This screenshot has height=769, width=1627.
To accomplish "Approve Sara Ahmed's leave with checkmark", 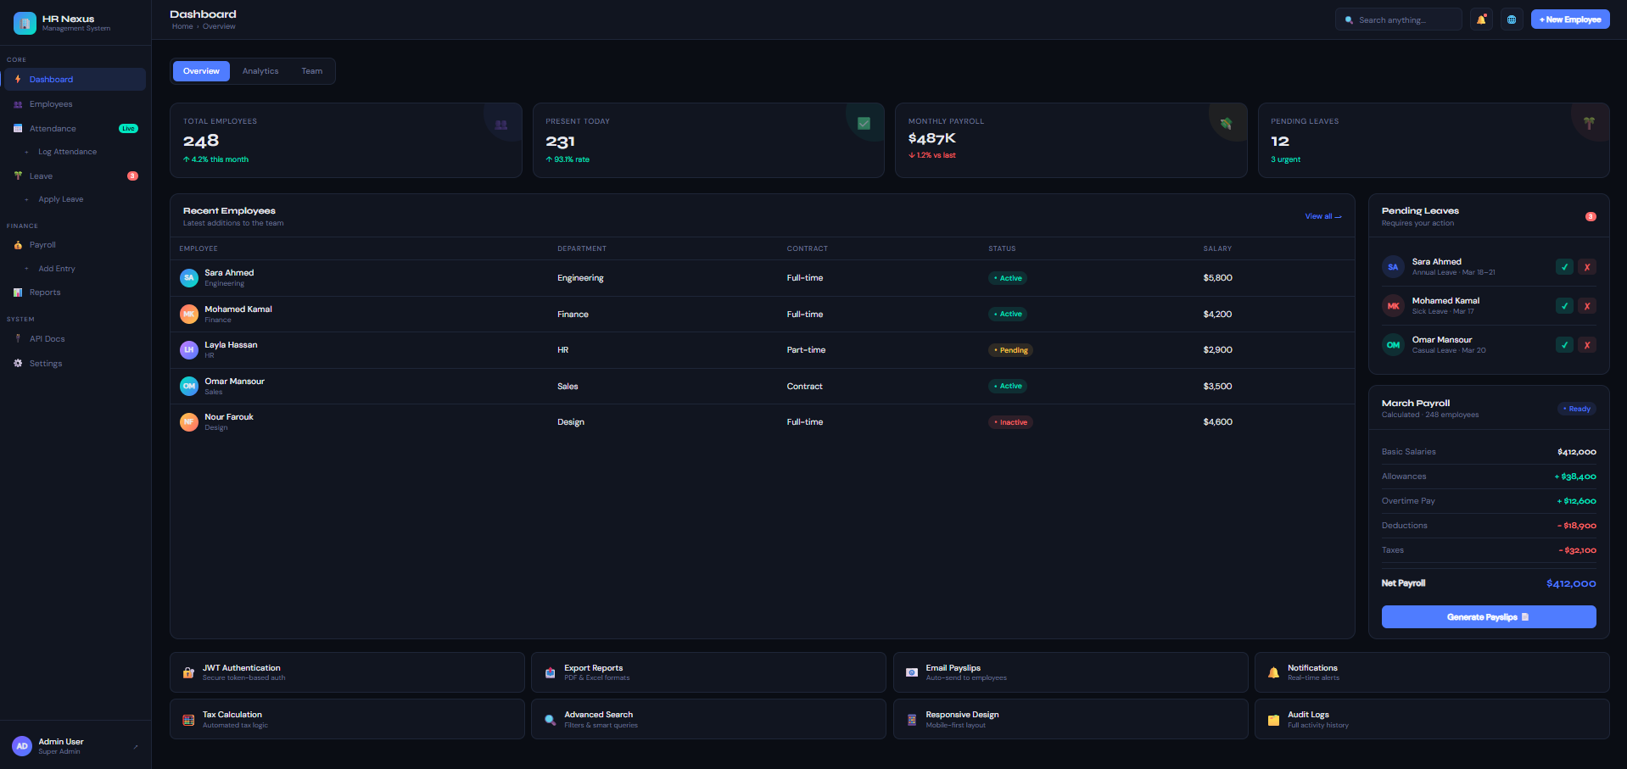I will point(1565,267).
